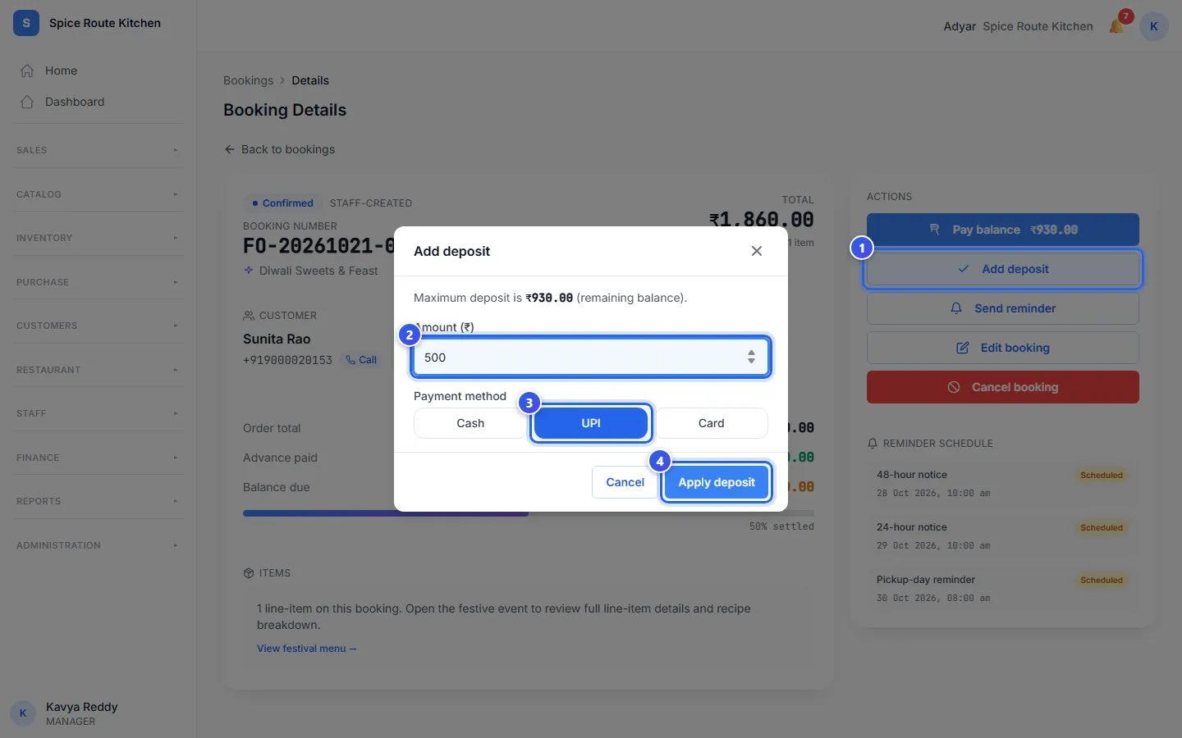
Task: Click the Amount field stepper arrows
Action: [751, 358]
